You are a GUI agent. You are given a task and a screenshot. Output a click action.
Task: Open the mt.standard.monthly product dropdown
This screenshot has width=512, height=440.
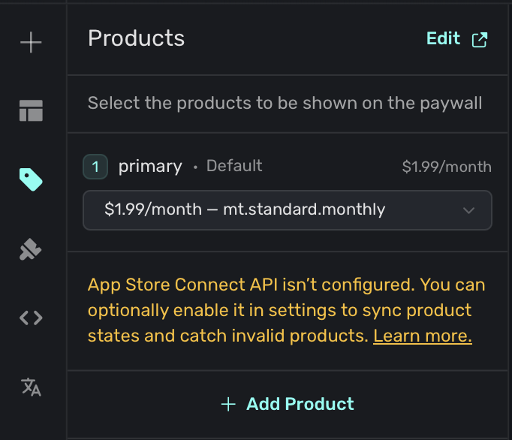tap(278, 210)
